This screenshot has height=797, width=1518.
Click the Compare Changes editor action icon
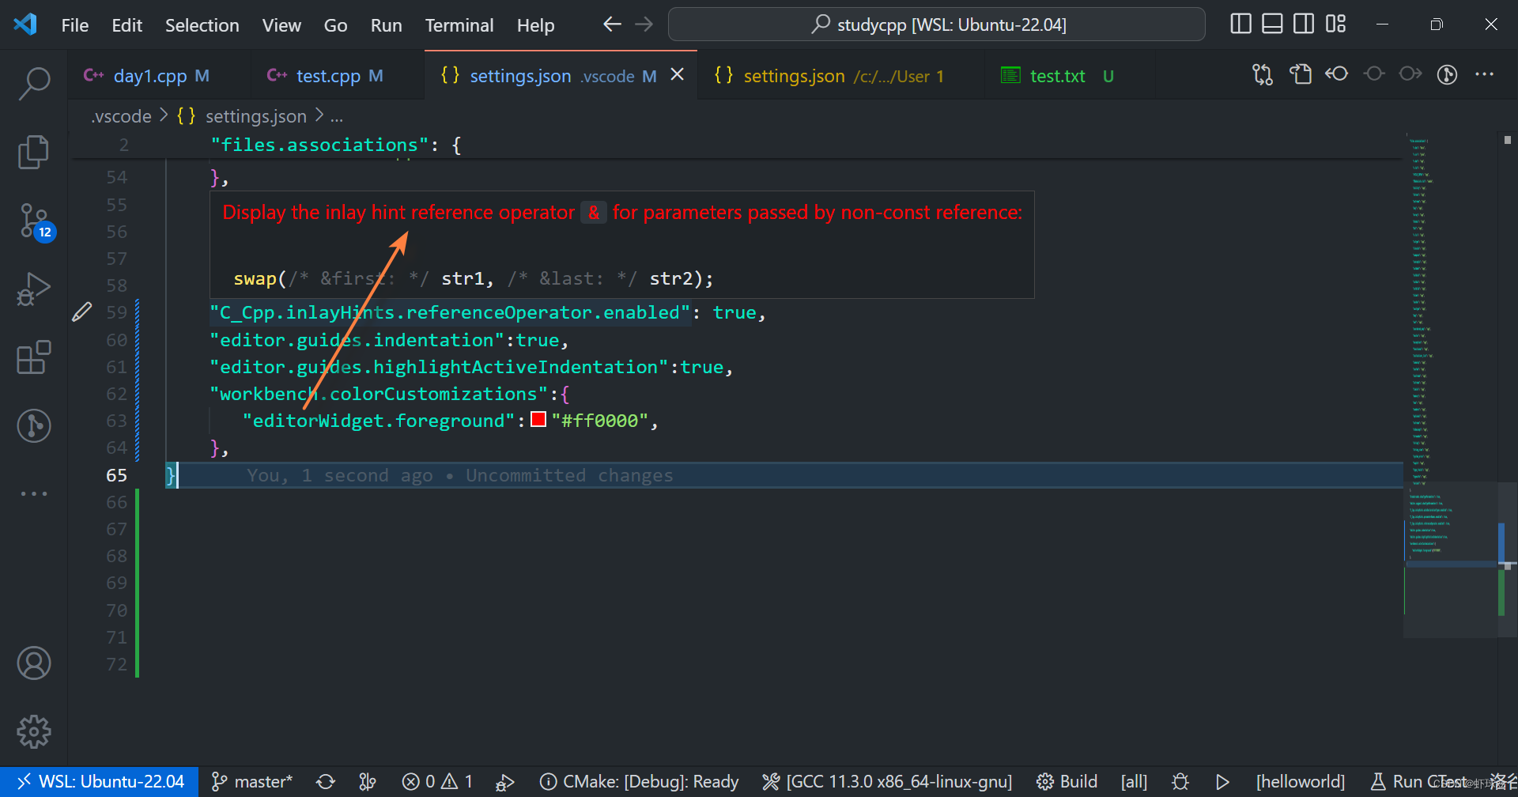point(1263,75)
